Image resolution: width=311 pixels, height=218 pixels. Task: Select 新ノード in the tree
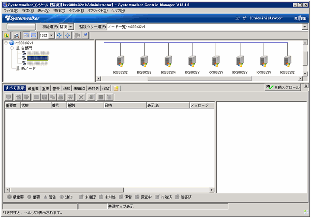[x=28, y=68]
